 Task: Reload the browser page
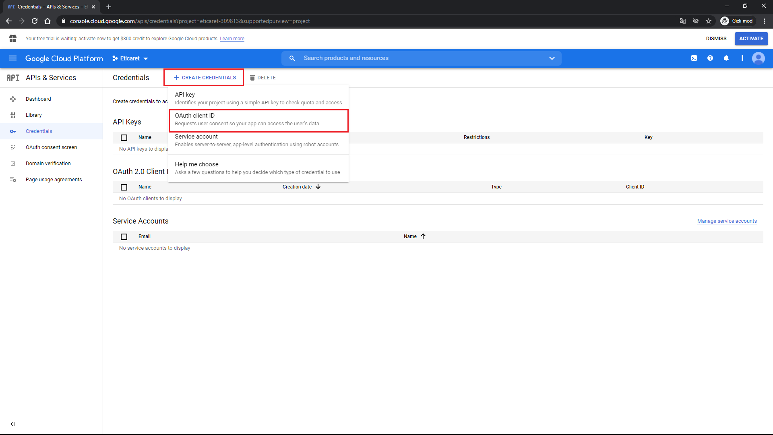[35, 21]
